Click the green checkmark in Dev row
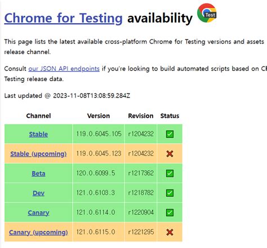 pyautogui.click(x=170, y=193)
